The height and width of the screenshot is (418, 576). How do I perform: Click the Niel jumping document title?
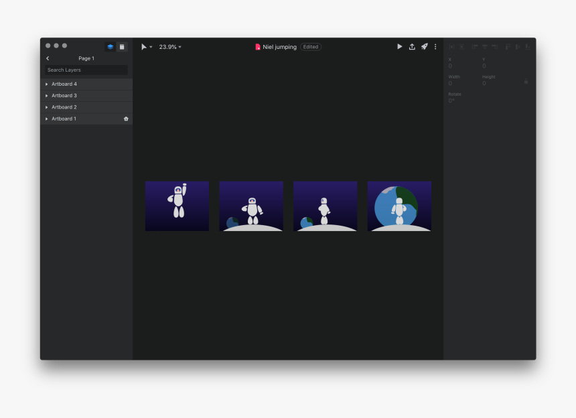279,47
